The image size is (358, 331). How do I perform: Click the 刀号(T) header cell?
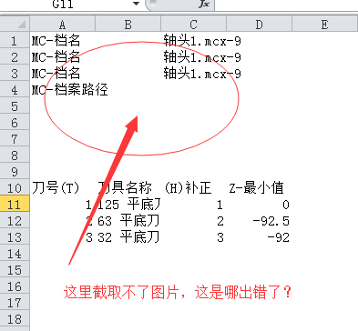[63, 188]
